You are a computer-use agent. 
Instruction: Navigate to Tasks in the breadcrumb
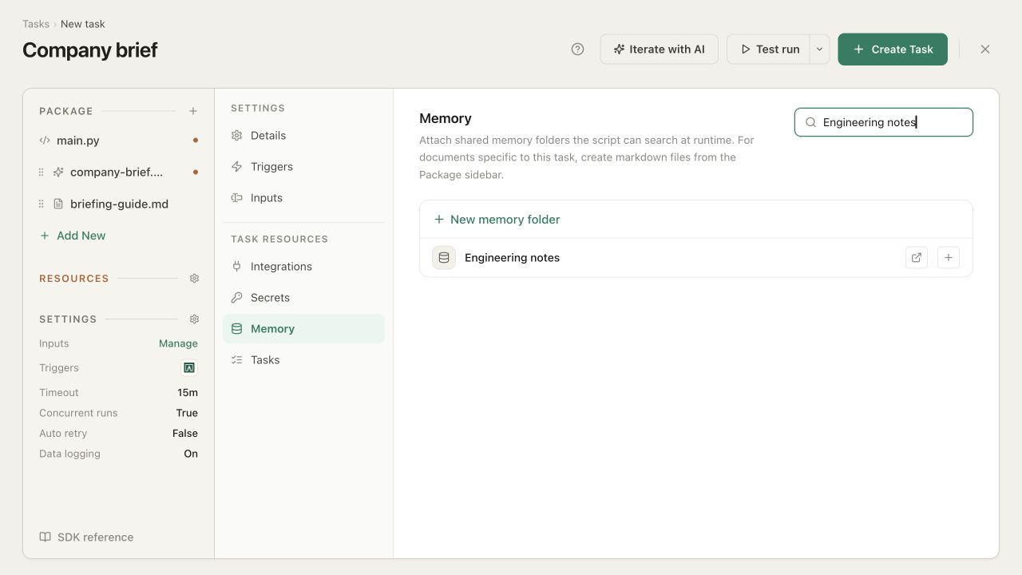[x=36, y=24]
